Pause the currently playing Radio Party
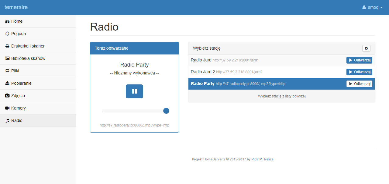Viewport: 389px width, 184px height. point(134,91)
